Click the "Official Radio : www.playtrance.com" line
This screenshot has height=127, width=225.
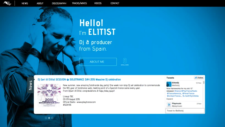(x=79, y=102)
